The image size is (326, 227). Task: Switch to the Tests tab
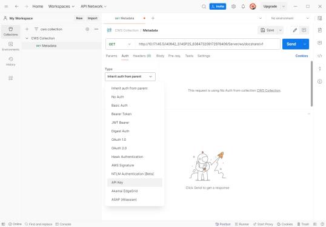(x=189, y=56)
